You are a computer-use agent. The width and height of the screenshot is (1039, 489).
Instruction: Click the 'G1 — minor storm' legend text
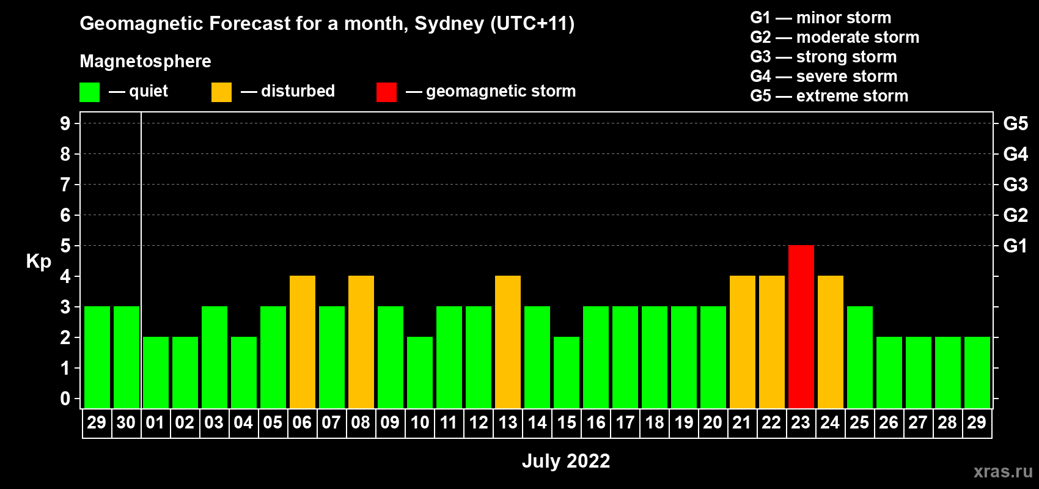[x=821, y=18]
